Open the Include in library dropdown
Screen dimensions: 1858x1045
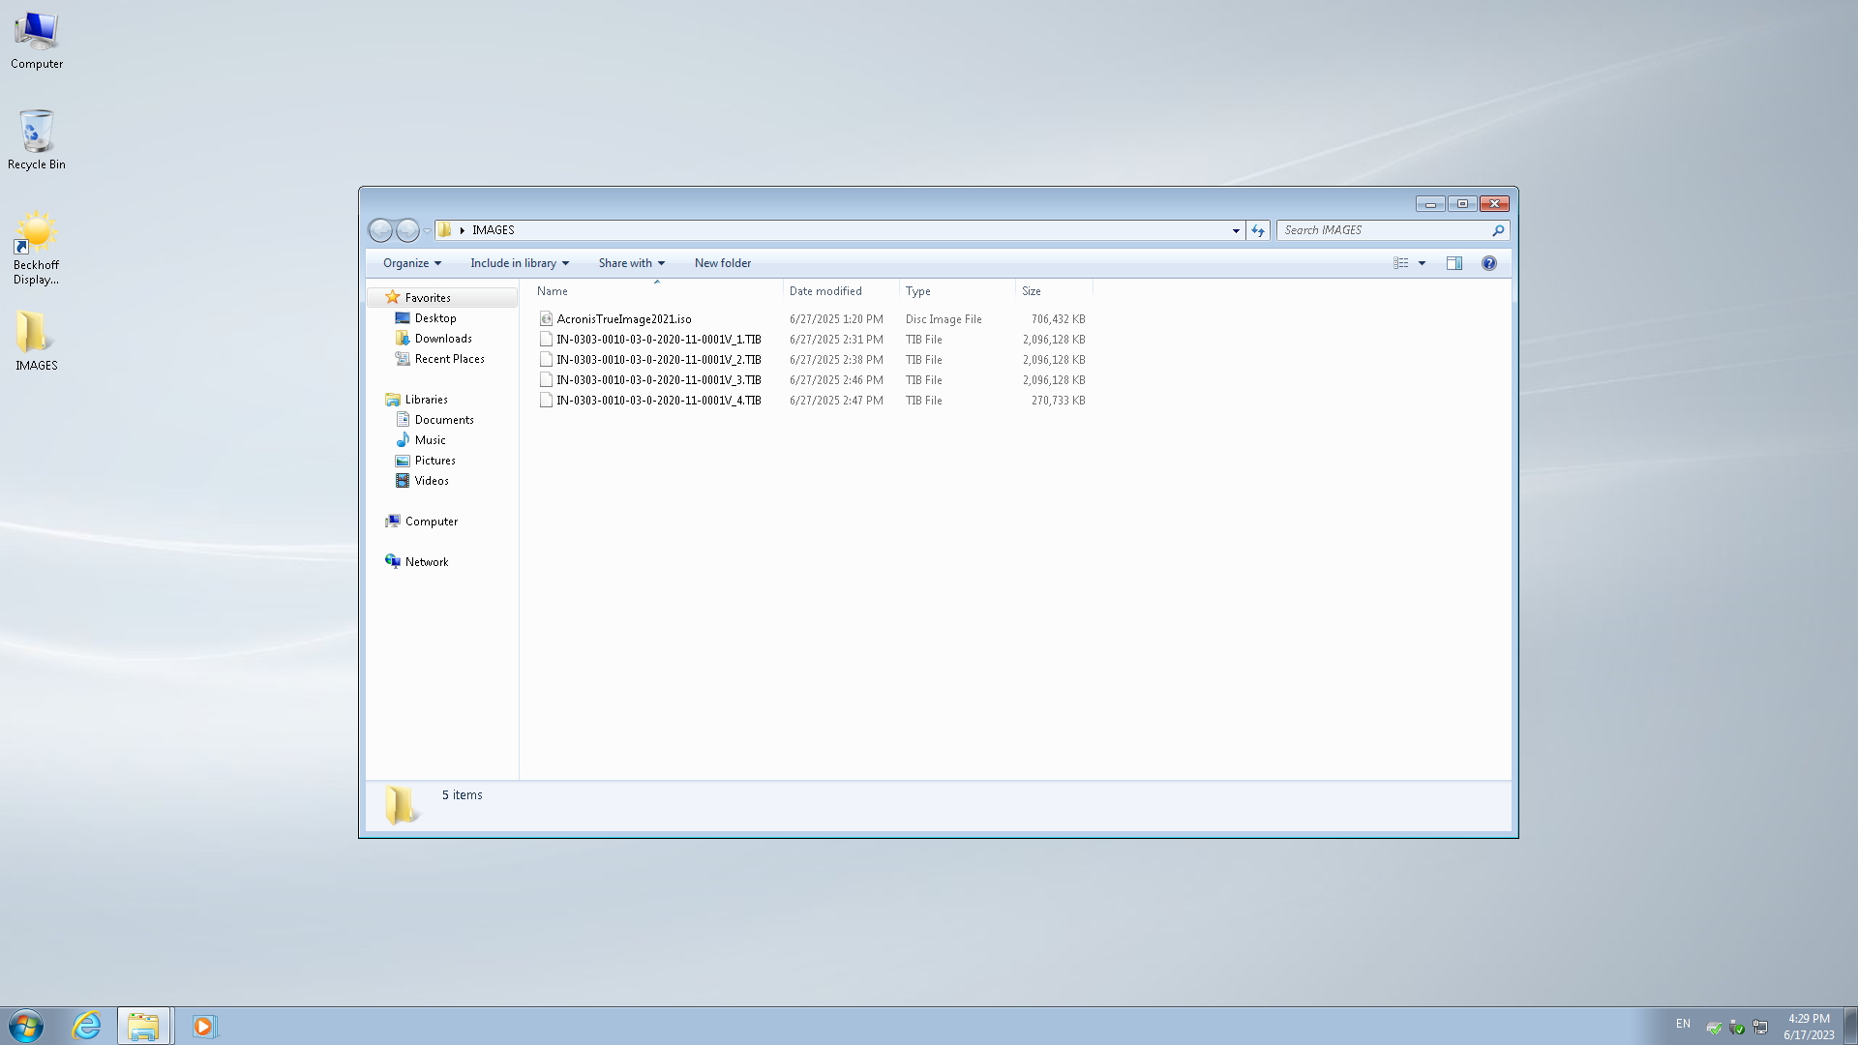519,263
